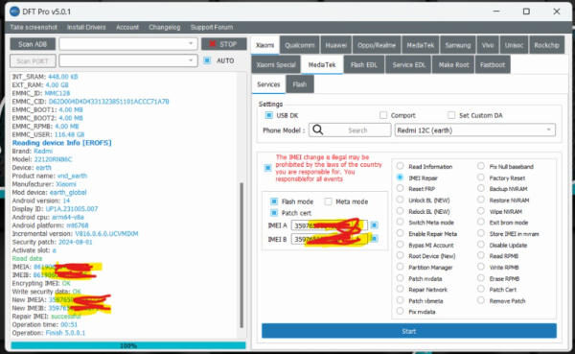The image size is (575, 354).
Task: Select Erase RPMB option
Action: pos(481,278)
